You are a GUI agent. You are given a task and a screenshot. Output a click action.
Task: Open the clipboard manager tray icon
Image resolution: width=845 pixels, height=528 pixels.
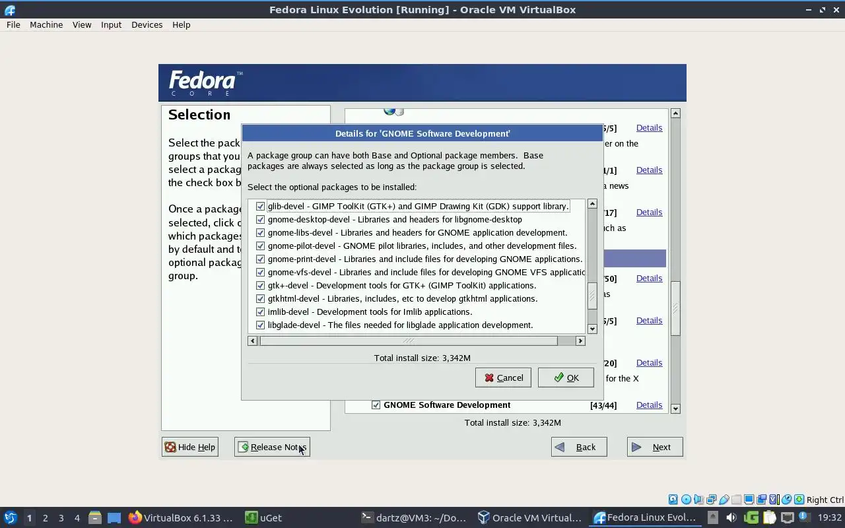tap(770, 517)
